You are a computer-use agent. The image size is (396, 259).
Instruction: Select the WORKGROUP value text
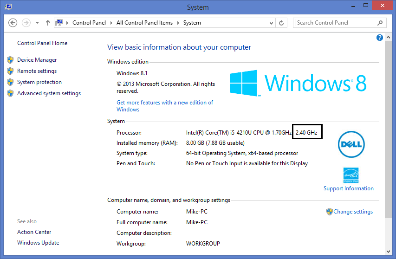203,244
